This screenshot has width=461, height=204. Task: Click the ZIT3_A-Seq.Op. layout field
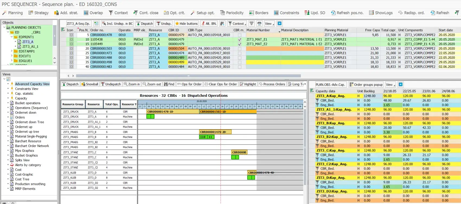point(79,24)
